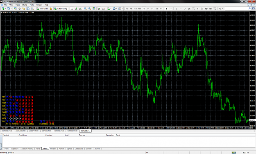Focus the toolbar search input field
Screen dimensions: 256x154
click(237, 9)
